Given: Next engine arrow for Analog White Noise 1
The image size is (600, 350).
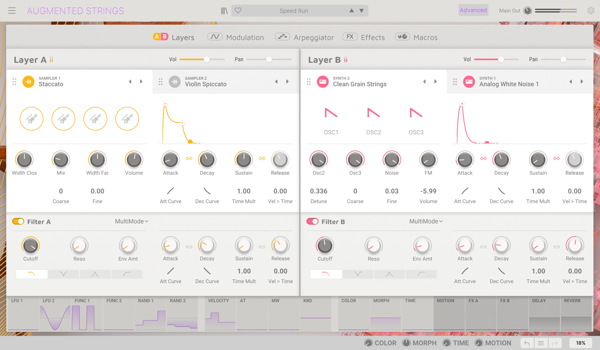Looking at the screenshot, I should [582, 82].
